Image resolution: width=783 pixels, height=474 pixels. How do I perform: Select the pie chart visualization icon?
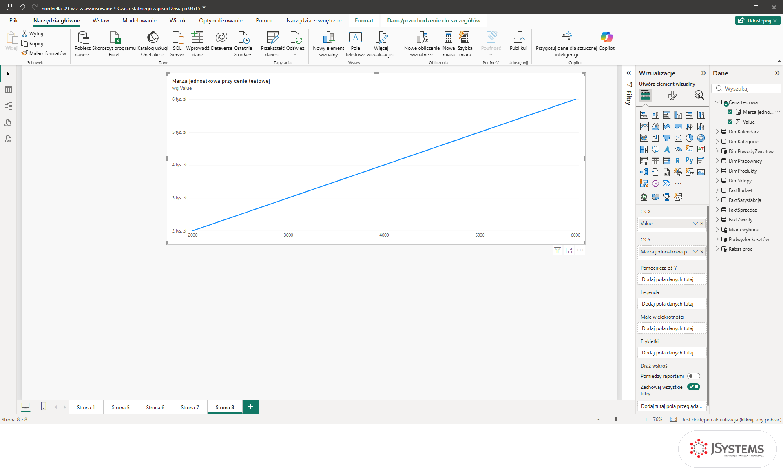(689, 138)
